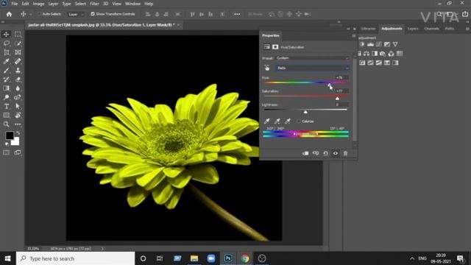
Task: Switch to the Channels panel tab
Action: [x=432, y=29]
